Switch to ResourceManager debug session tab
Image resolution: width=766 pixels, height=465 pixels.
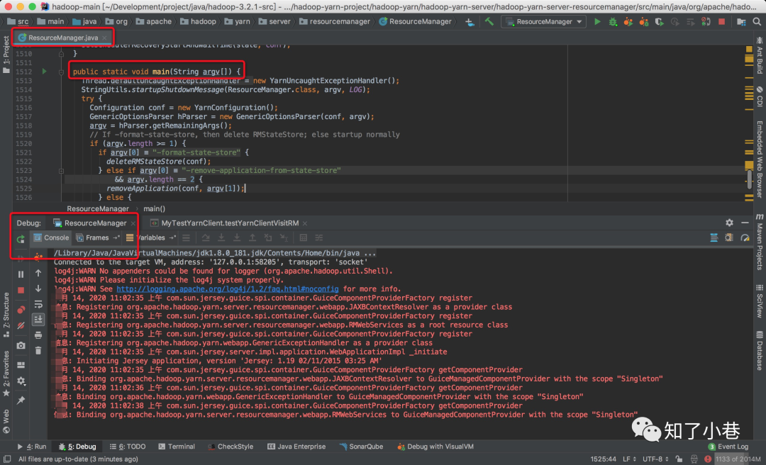(94, 223)
